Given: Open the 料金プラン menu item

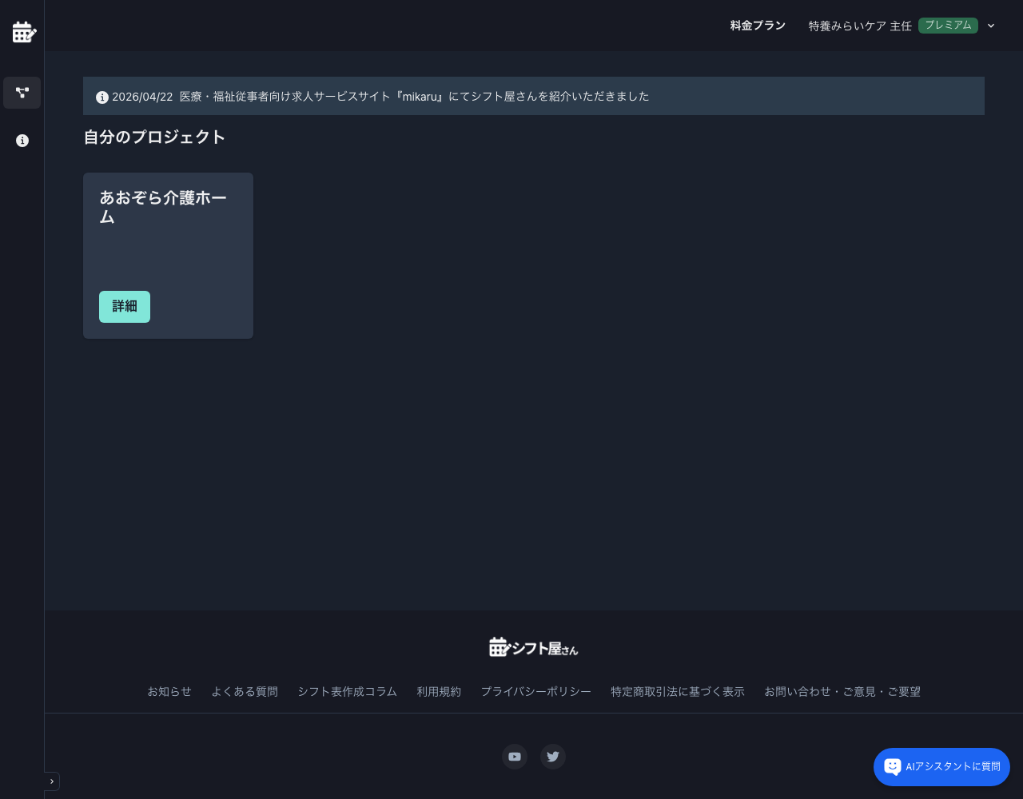Looking at the screenshot, I should 758,26.
